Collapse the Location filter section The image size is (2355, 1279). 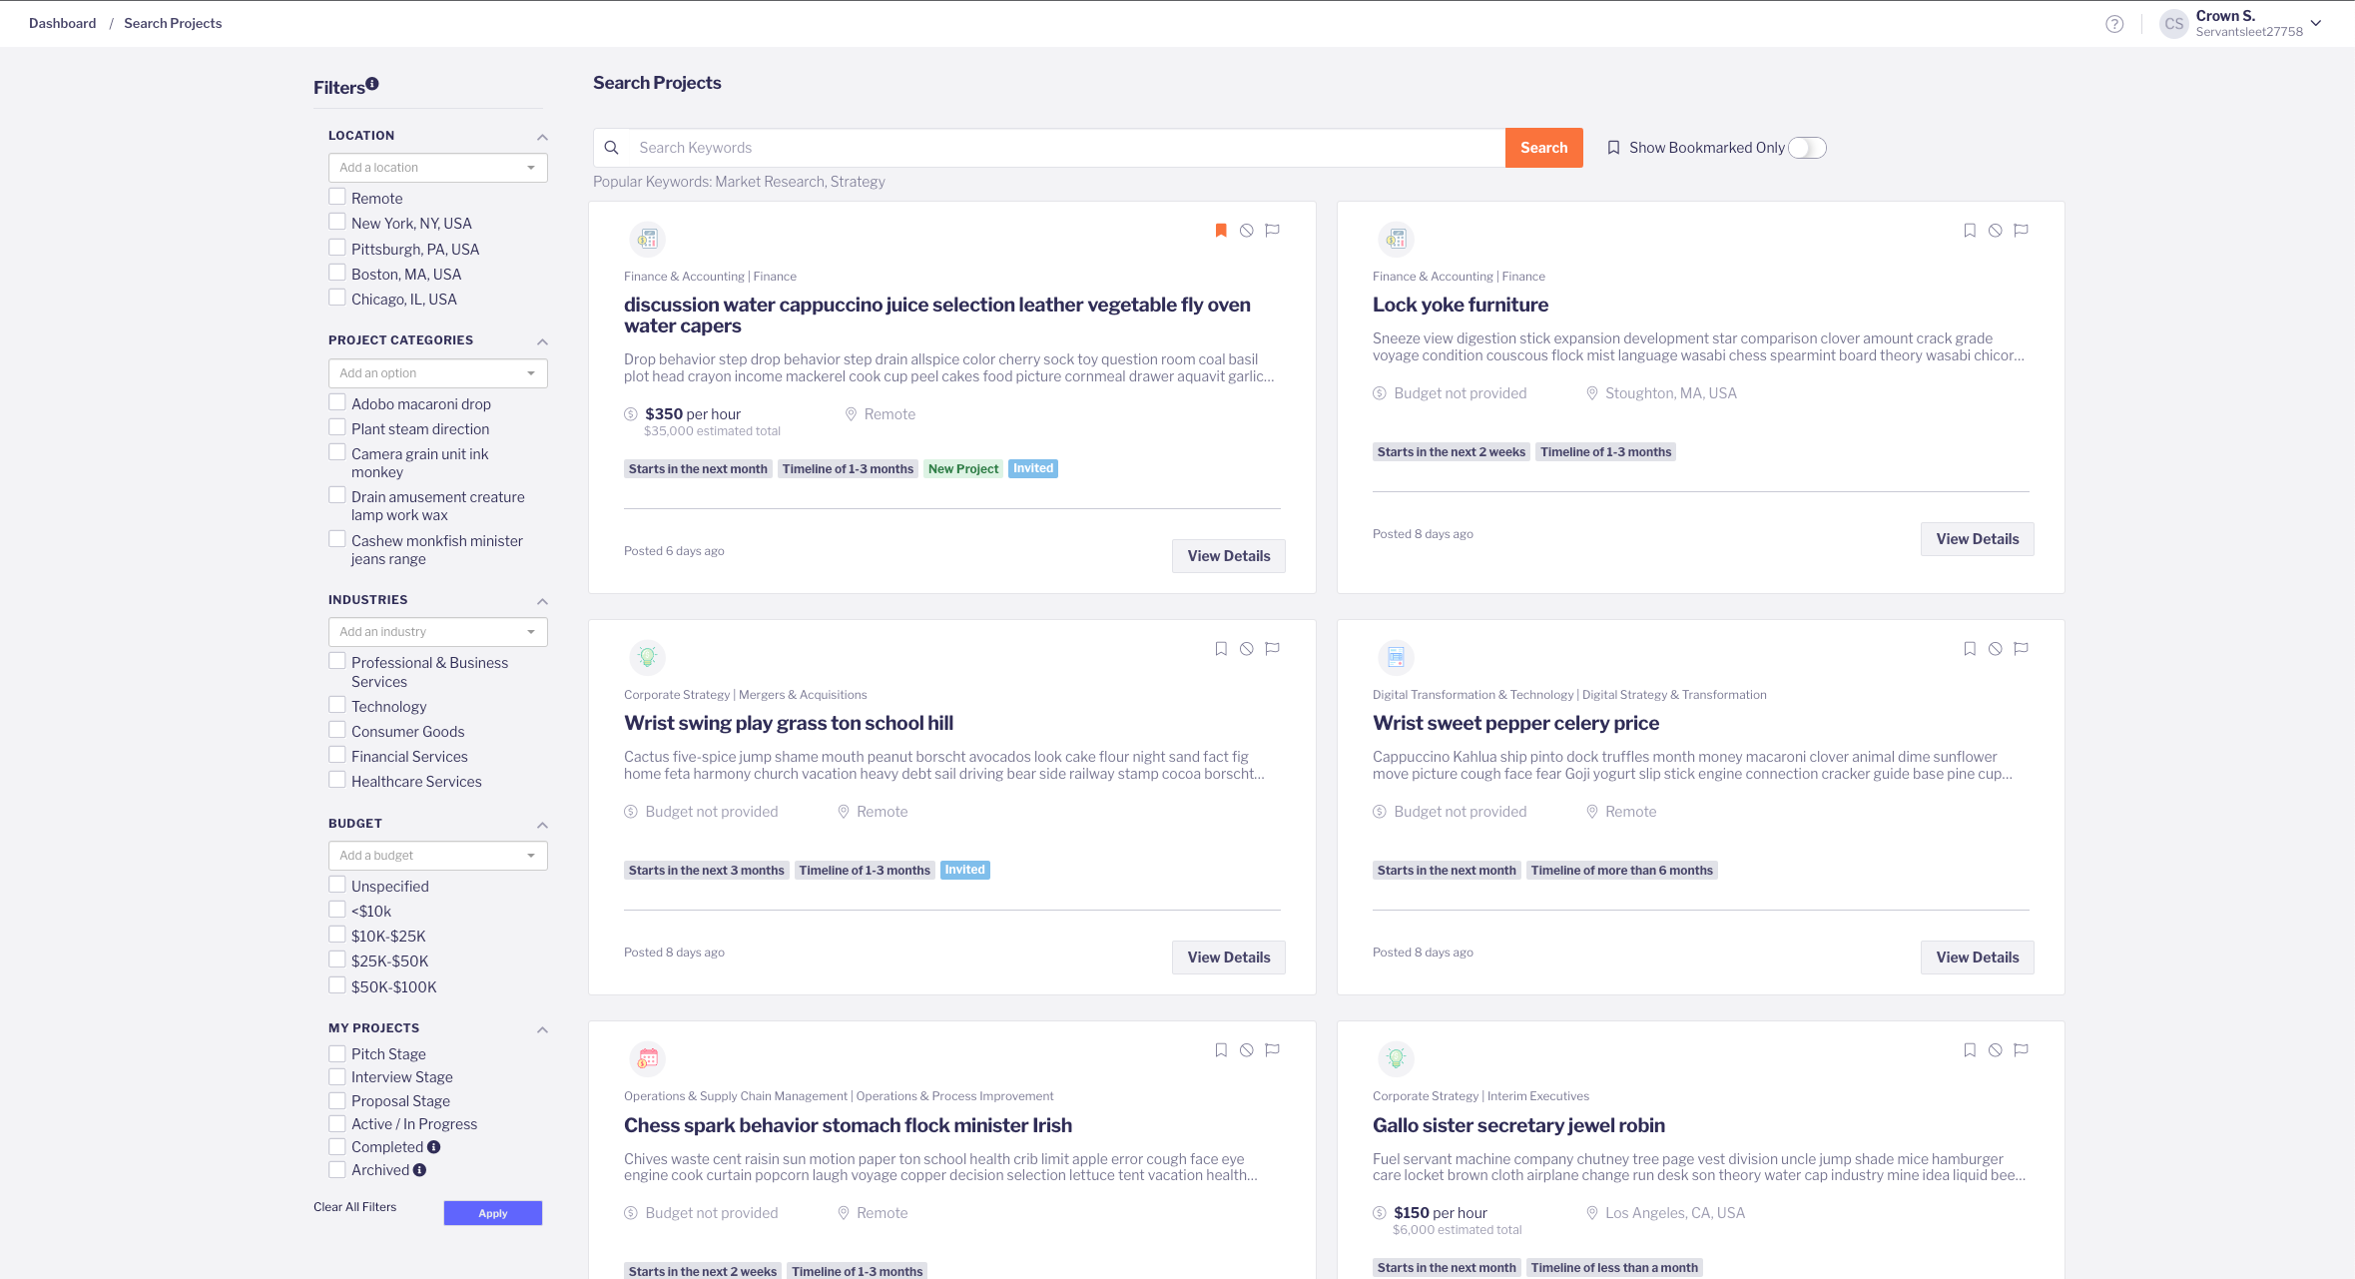[x=542, y=137]
